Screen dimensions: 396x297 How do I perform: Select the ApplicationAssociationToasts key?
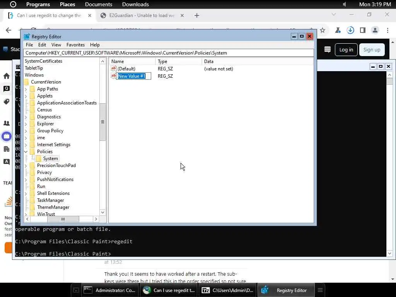[x=67, y=103]
